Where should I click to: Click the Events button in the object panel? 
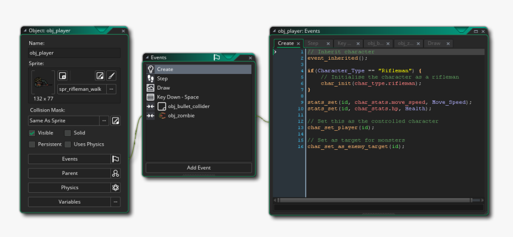point(69,159)
